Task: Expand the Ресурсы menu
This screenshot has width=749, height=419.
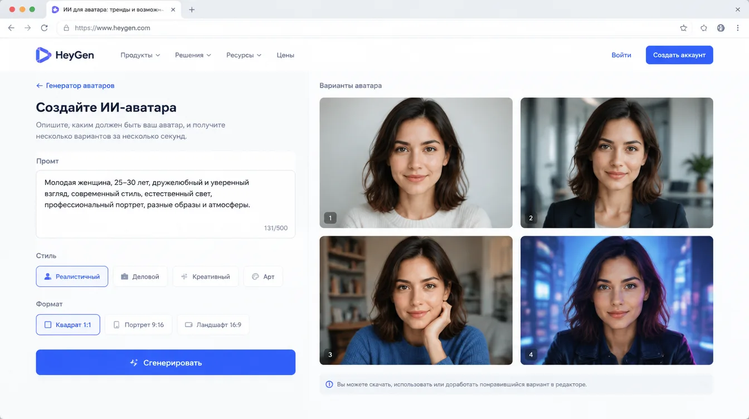Action: (x=244, y=55)
